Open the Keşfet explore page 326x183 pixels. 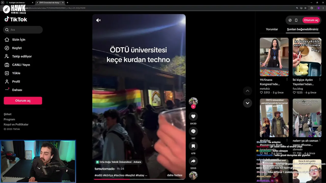point(17,48)
